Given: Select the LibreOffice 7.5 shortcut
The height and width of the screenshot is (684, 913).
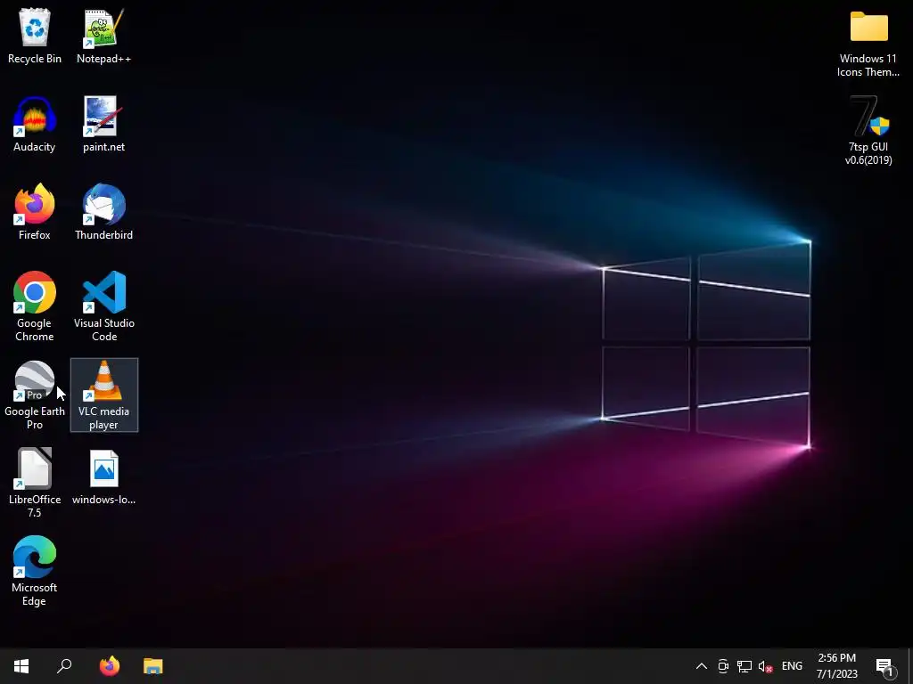Looking at the screenshot, I should click(35, 483).
